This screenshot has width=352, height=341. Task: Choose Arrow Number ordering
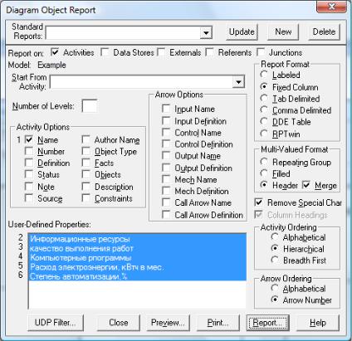(275, 300)
